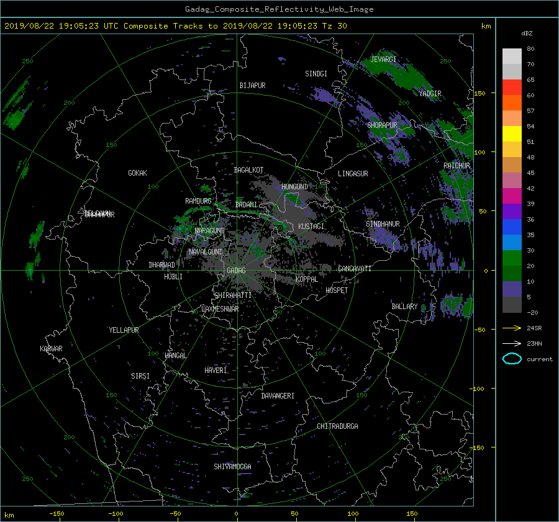The width and height of the screenshot is (559, 522).
Task: Click the KUSTAGI town label
Action: click(x=311, y=227)
